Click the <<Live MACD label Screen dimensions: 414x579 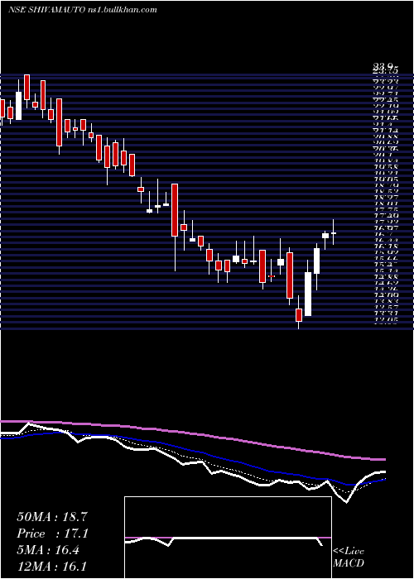click(349, 557)
